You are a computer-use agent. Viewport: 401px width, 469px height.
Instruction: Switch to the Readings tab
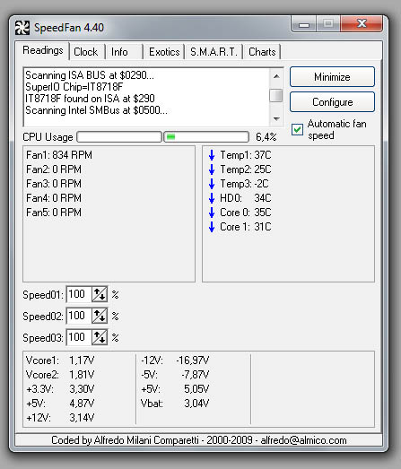[43, 50]
